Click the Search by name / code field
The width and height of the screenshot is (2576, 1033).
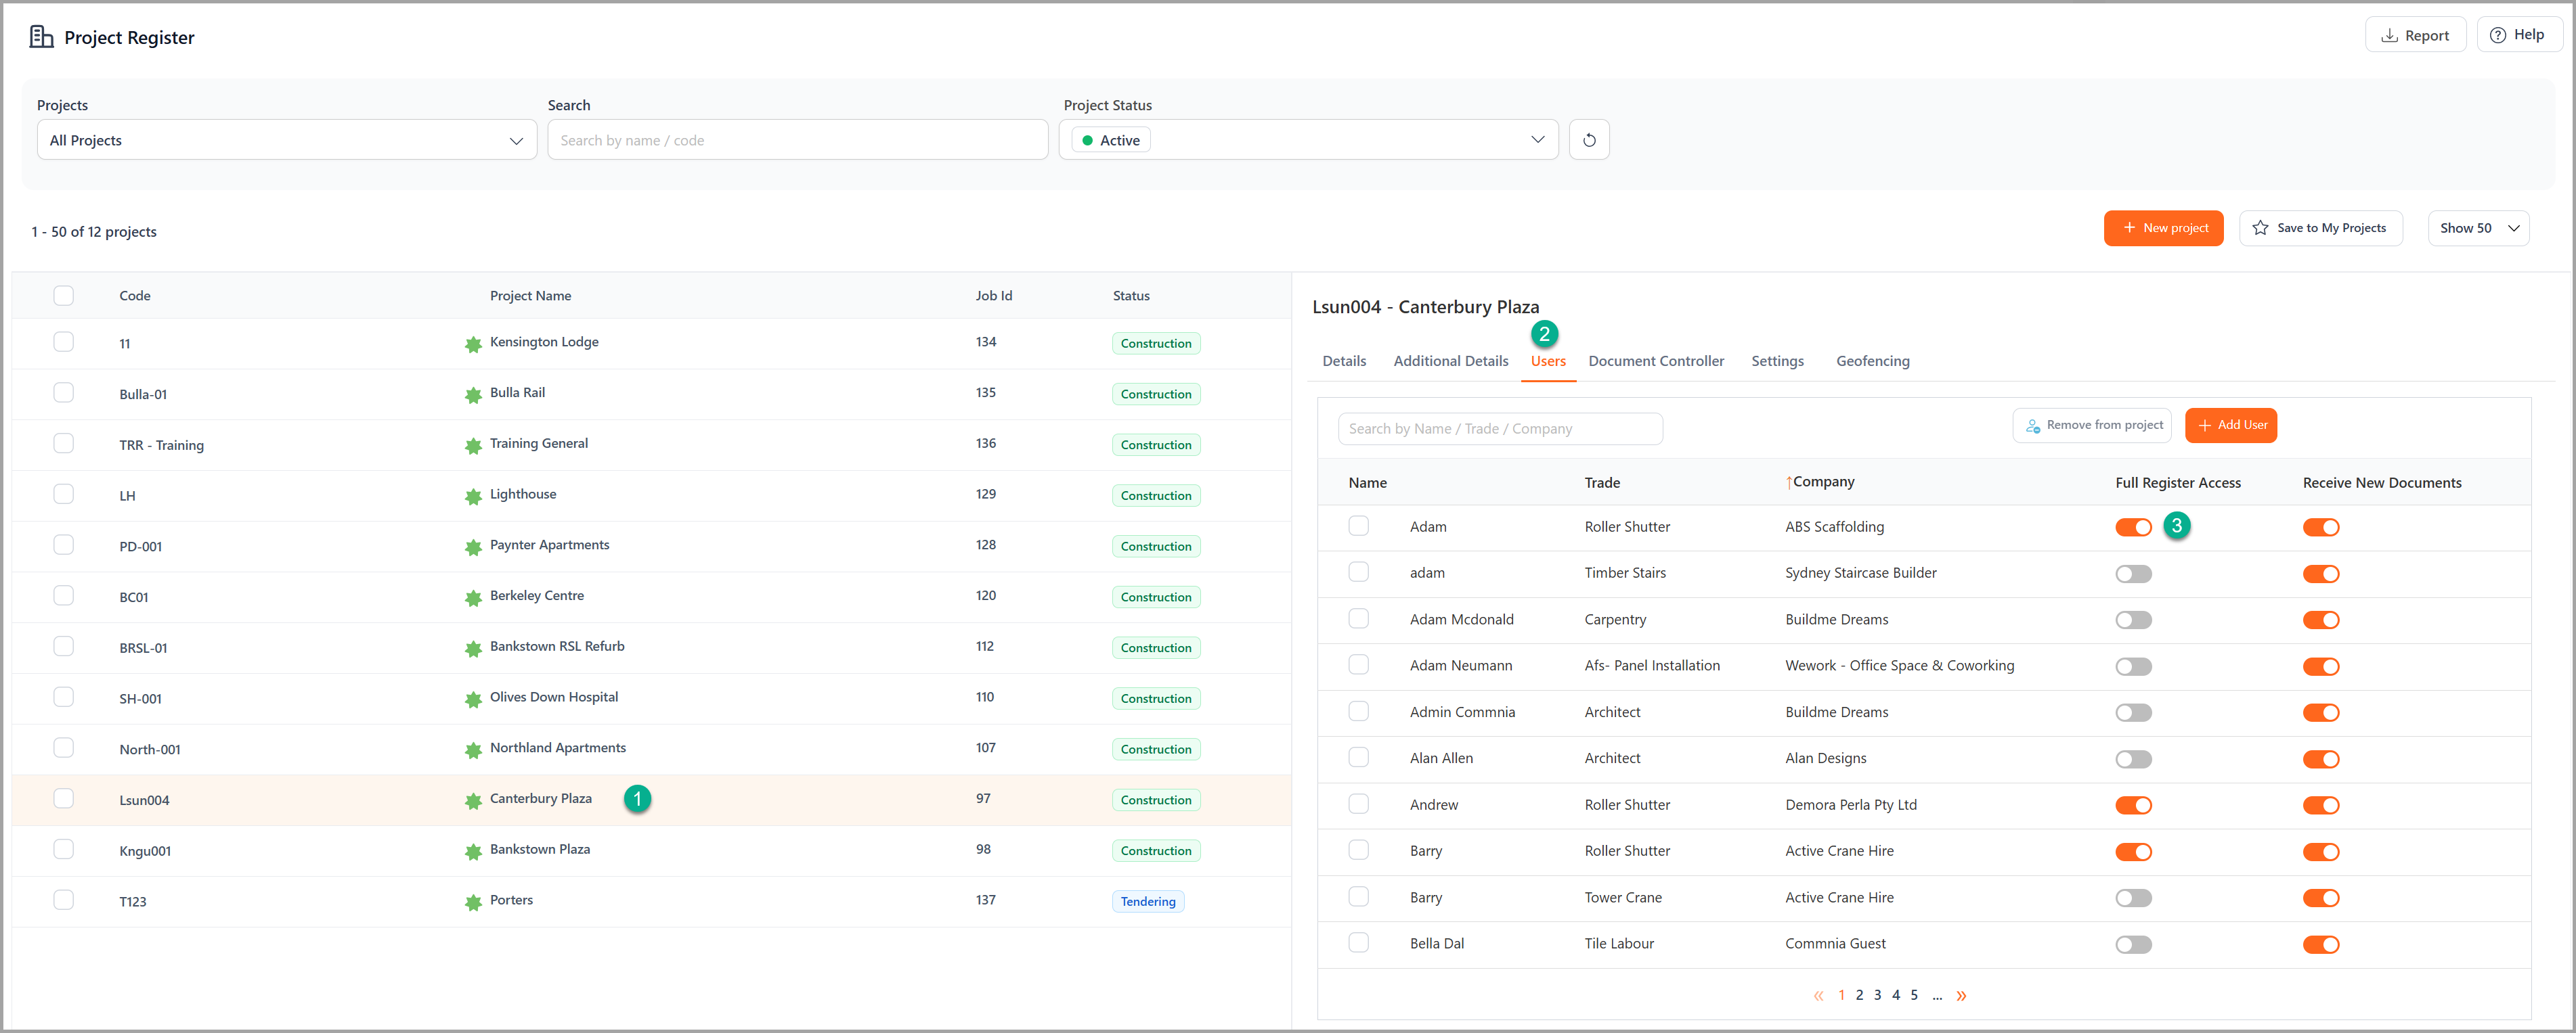[797, 140]
